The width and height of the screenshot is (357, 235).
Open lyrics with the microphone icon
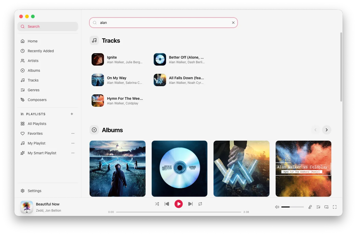point(310,207)
